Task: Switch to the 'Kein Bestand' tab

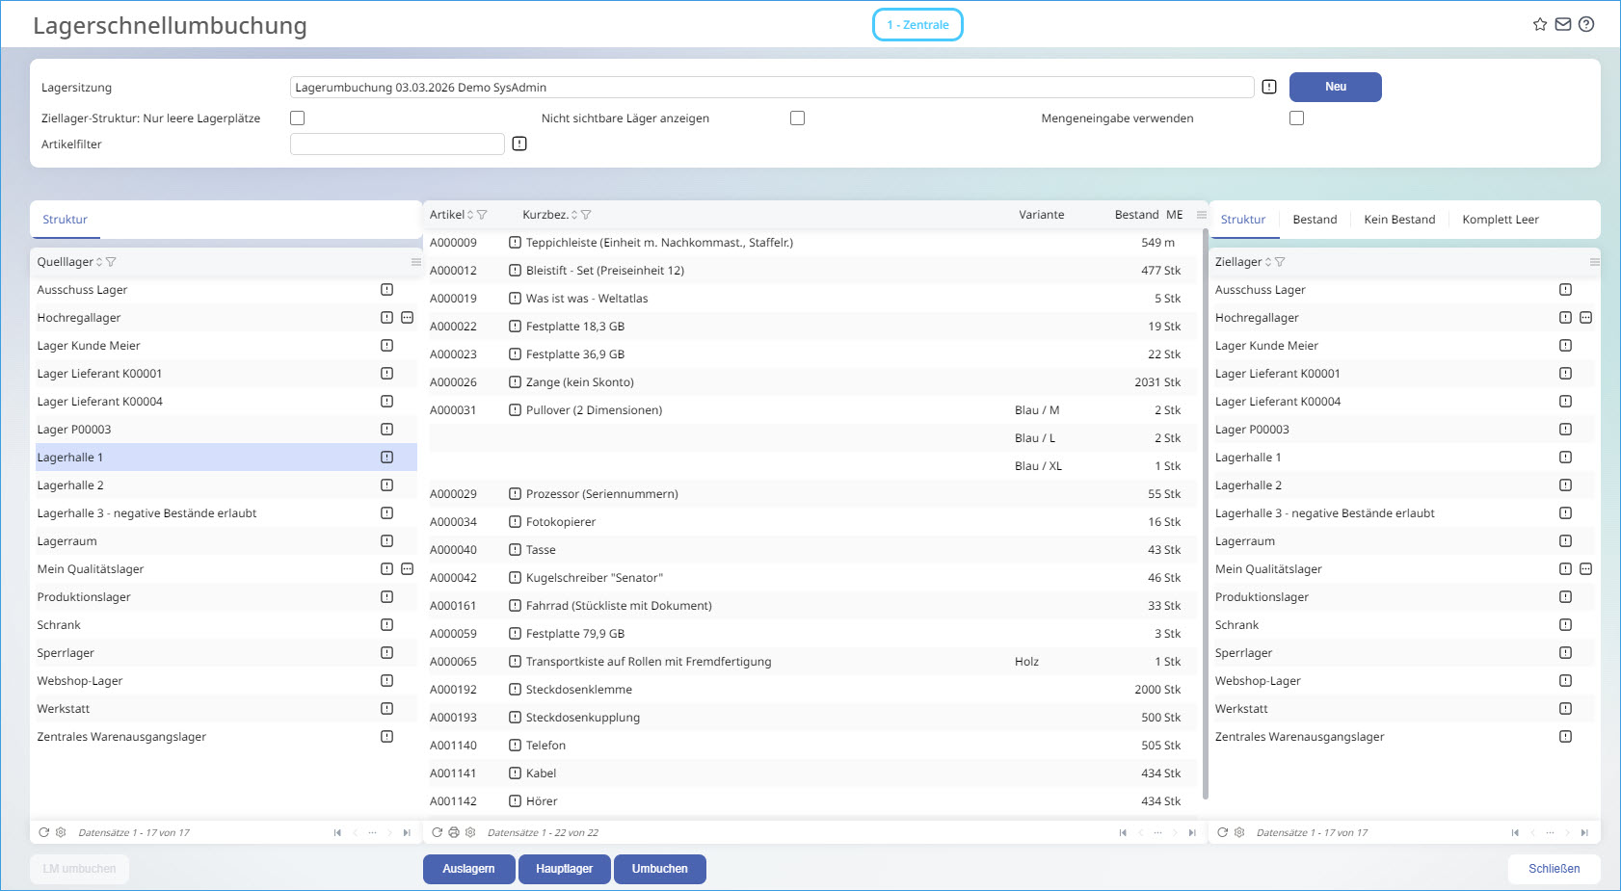Action: coord(1399,220)
